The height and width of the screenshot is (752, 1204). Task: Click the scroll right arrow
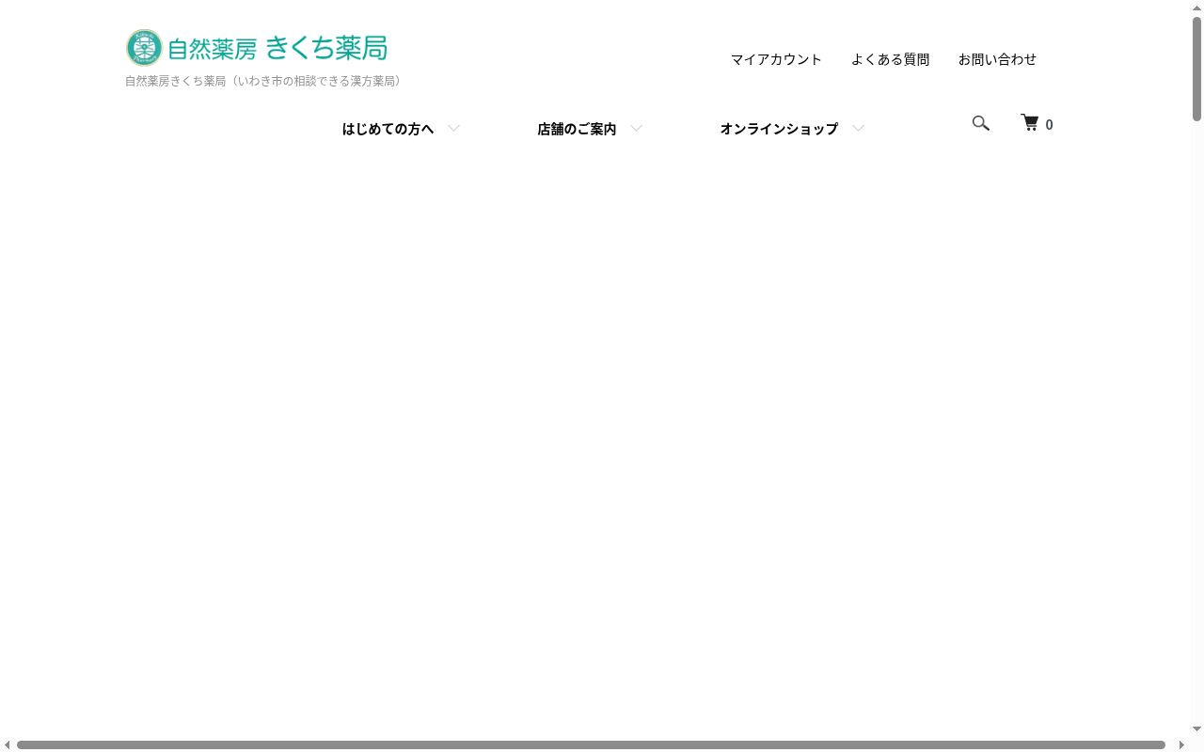coord(1181,745)
